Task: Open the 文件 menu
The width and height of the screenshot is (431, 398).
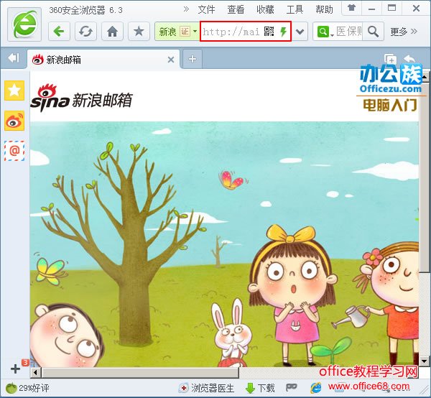Action: pos(206,9)
